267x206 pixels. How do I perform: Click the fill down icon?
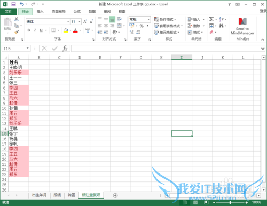point(211,26)
